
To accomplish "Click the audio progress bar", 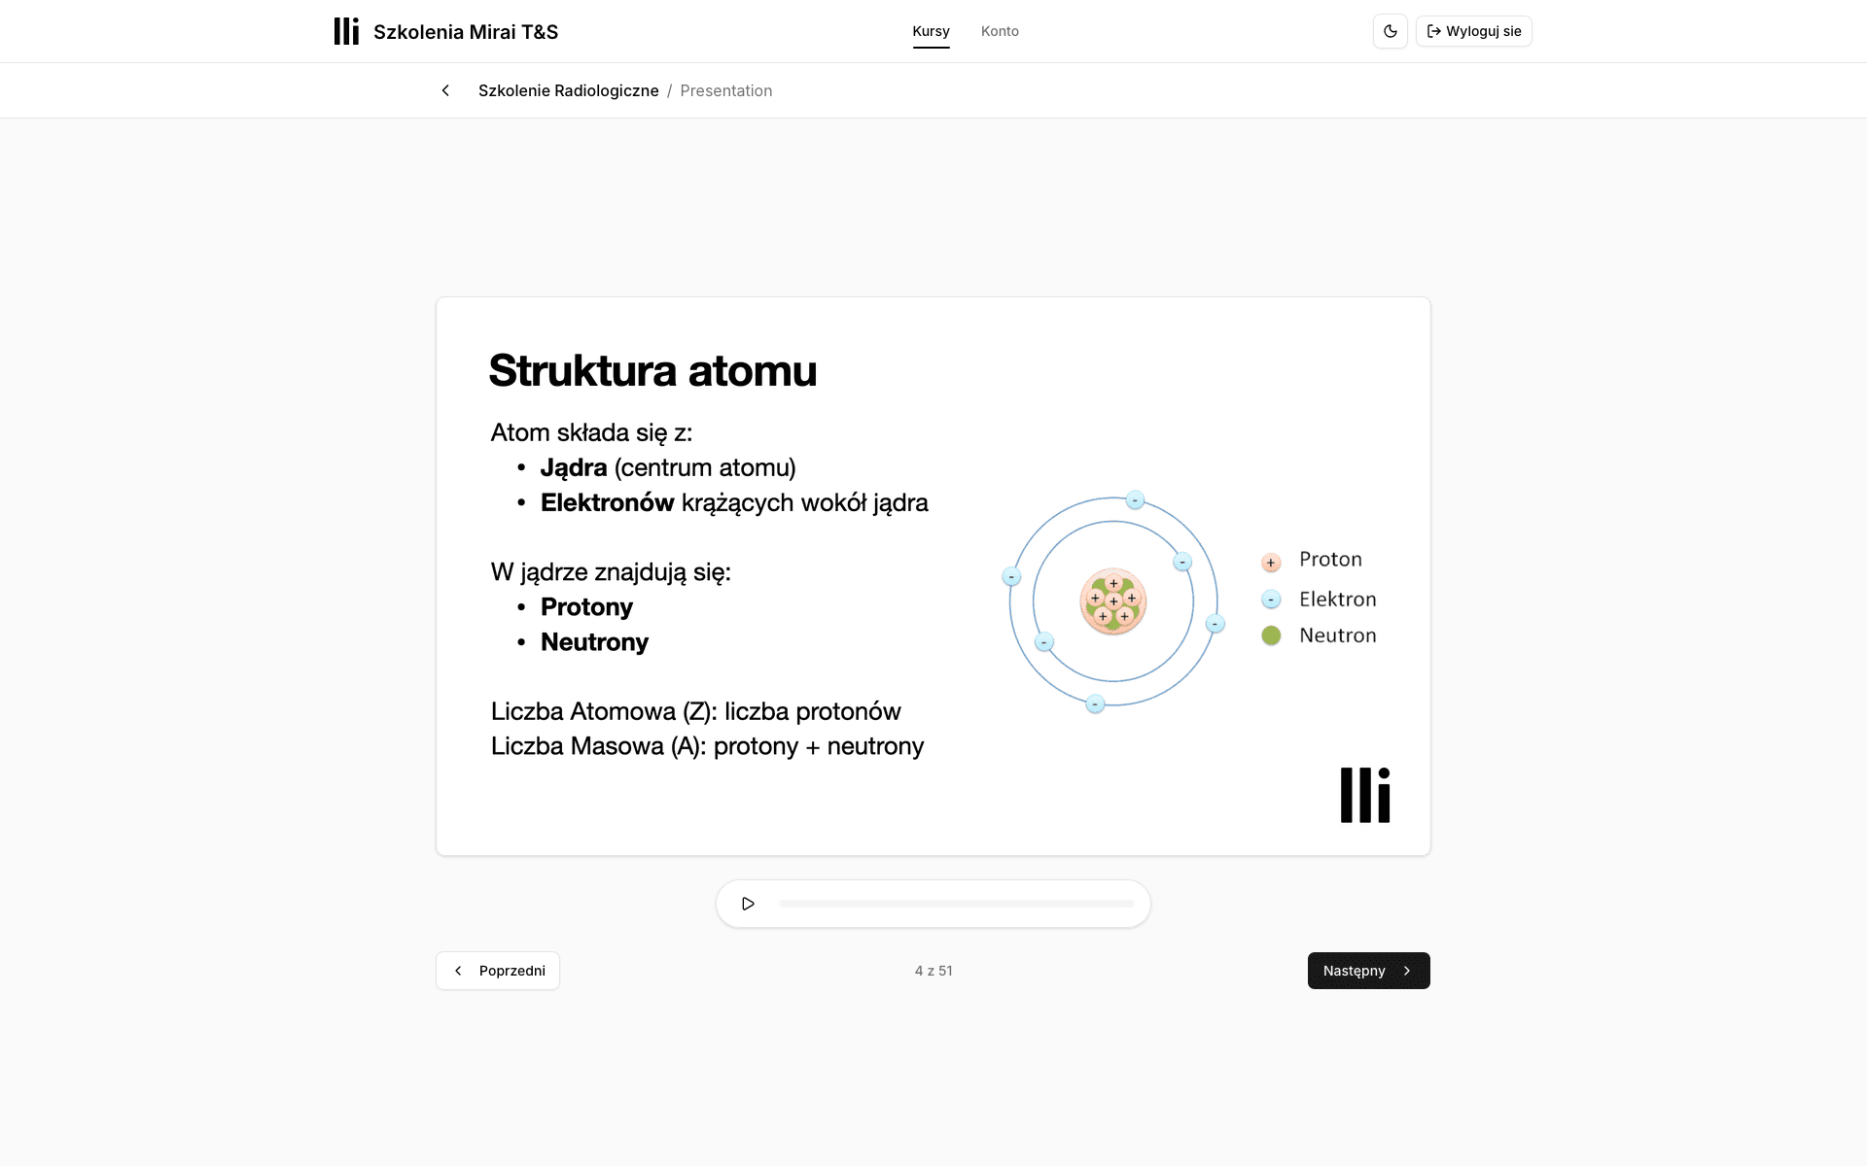I will tap(956, 904).
